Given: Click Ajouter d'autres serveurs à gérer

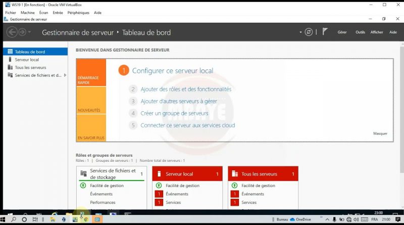Looking at the screenshot, I should point(179,101).
